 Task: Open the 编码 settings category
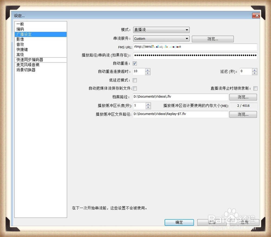(x=41, y=29)
